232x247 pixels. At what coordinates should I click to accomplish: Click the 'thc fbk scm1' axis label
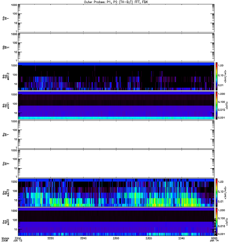[x=6, y=222]
